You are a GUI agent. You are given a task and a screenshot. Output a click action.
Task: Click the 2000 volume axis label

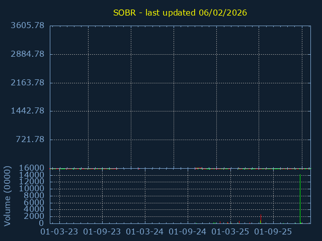pos(34,216)
